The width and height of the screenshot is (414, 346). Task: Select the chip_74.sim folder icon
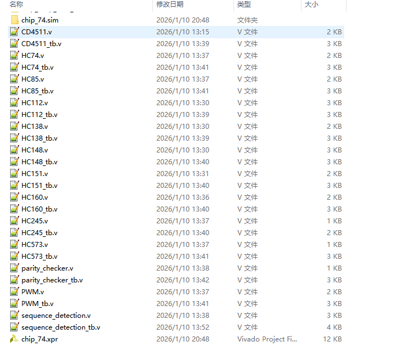click(15, 20)
